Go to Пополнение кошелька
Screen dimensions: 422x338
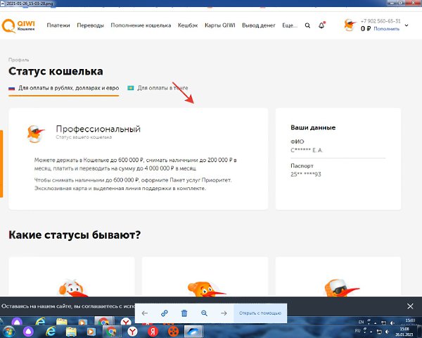click(141, 25)
